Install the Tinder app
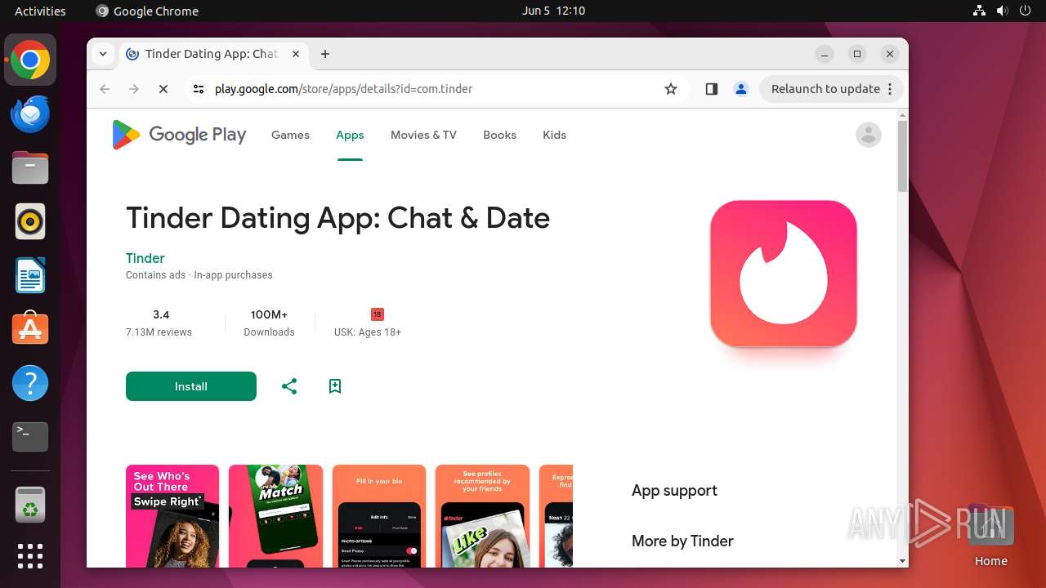1046x588 pixels. [191, 386]
